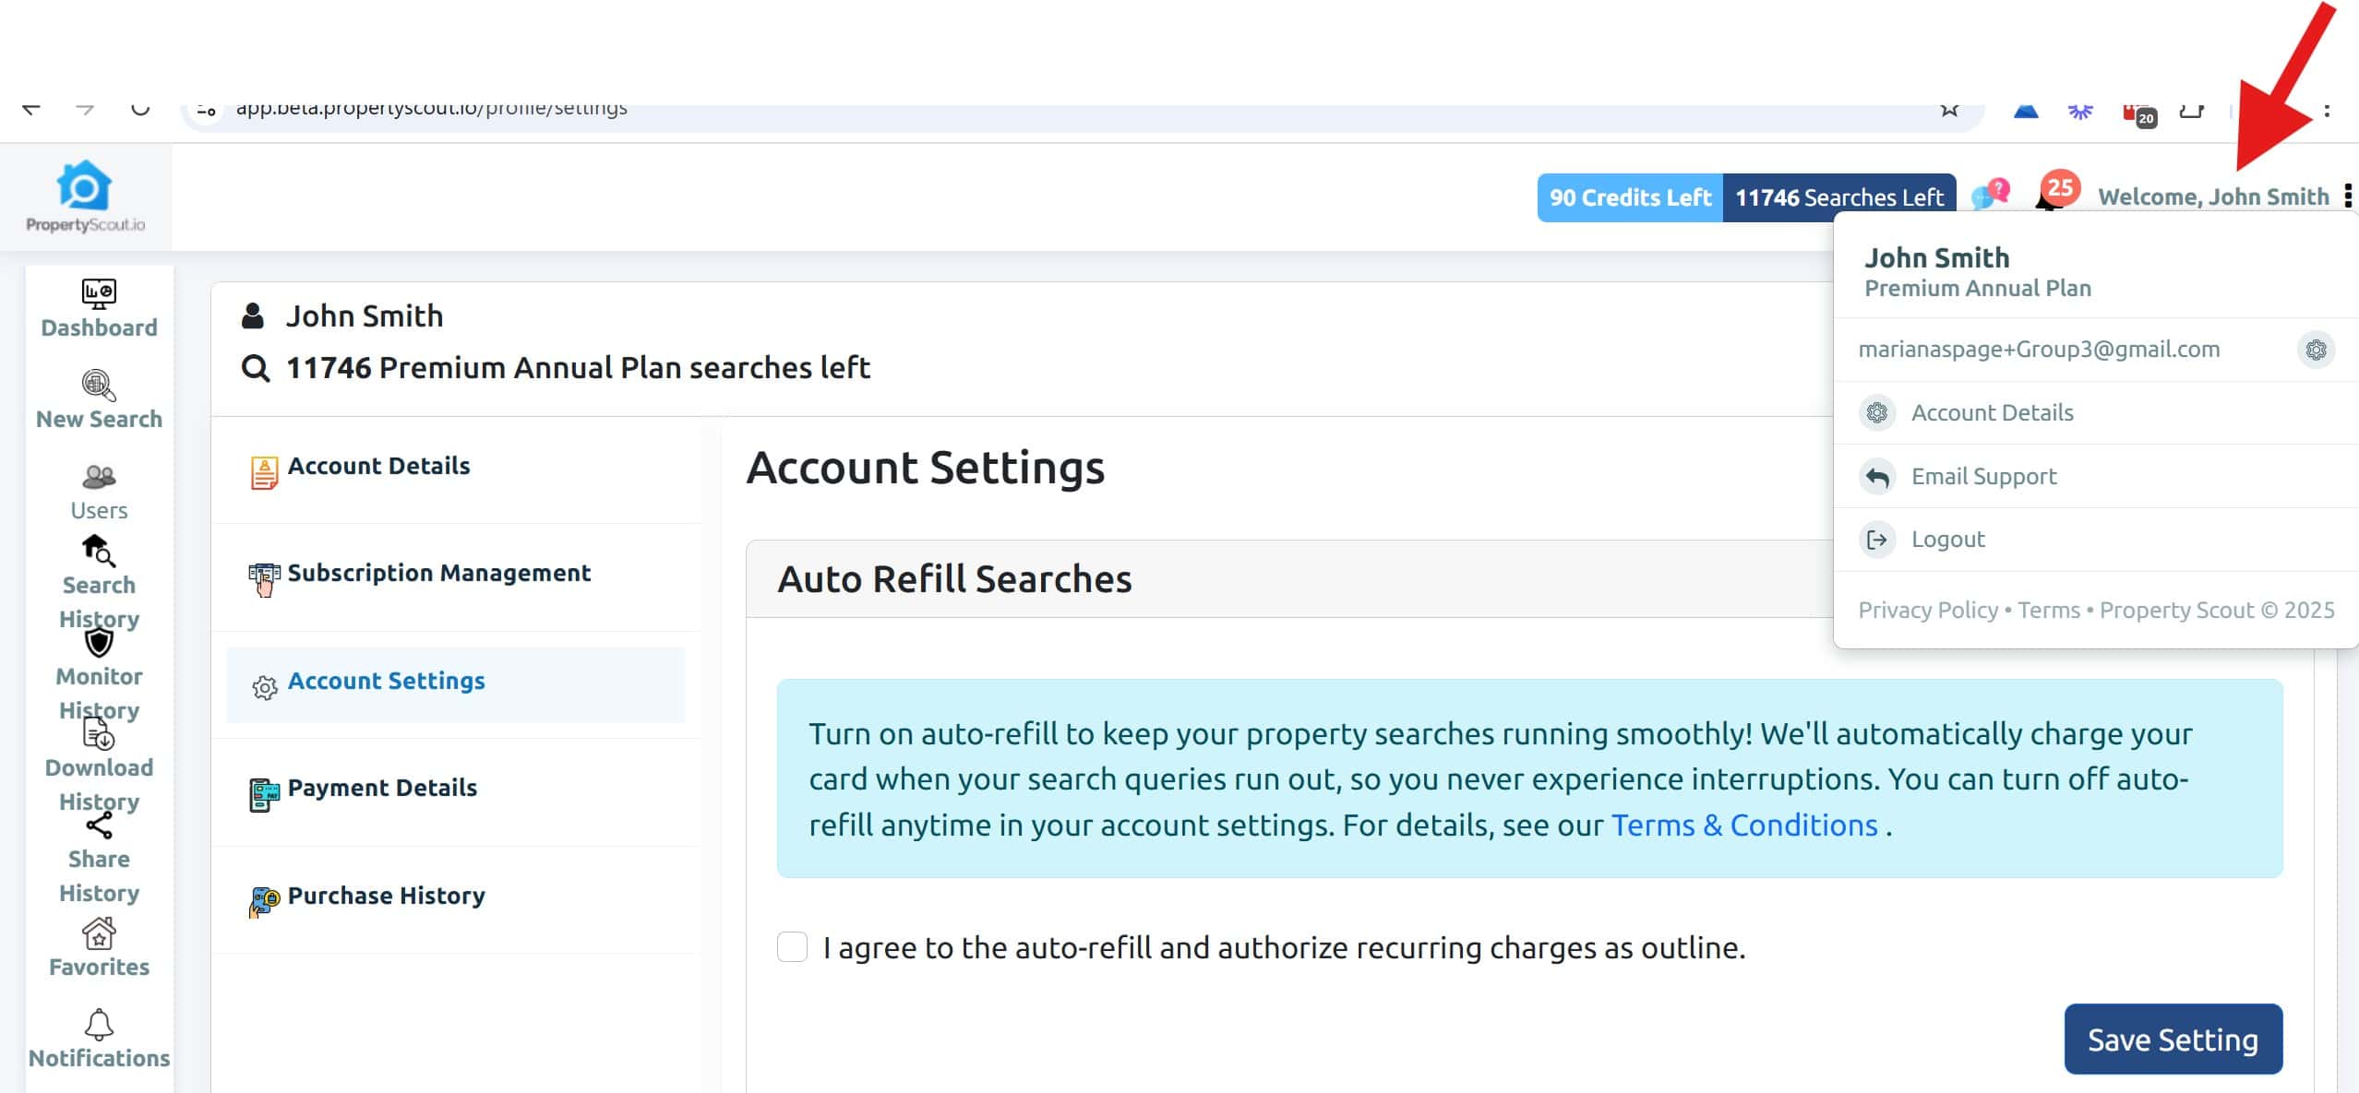Start a New Search from sidebar

coord(99,399)
